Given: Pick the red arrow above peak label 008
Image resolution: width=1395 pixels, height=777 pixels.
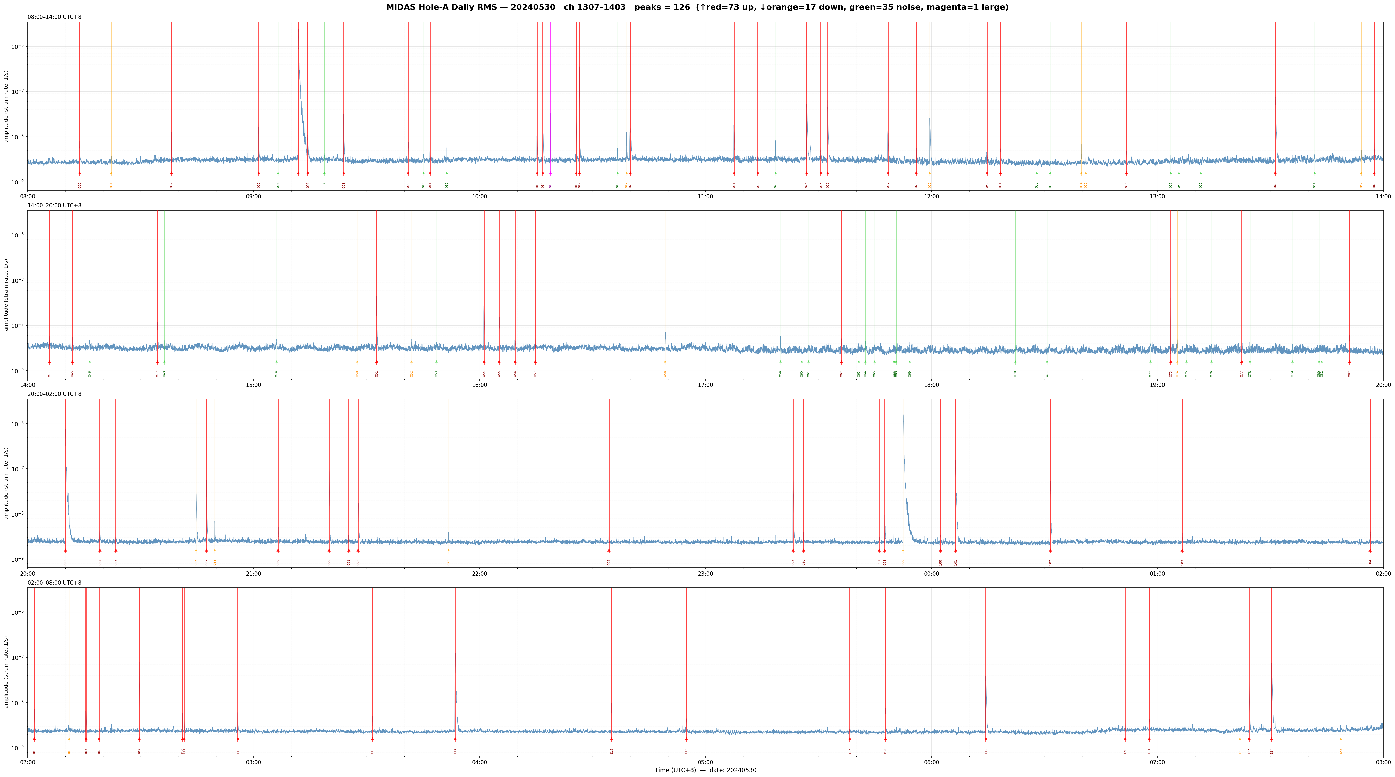Looking at the screenshot, I should tap(343, 173).
